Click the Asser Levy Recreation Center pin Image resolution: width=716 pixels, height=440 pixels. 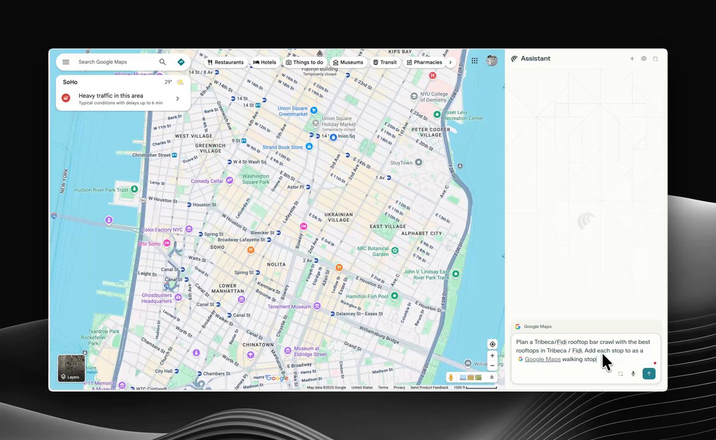click(437, 114)
